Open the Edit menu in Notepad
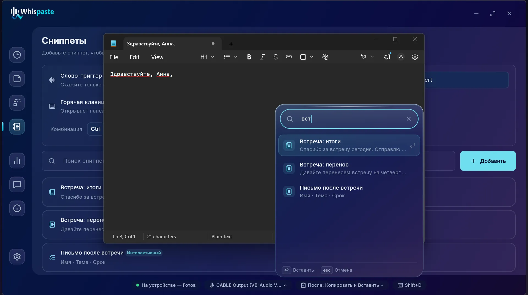 tap(134, 57)
